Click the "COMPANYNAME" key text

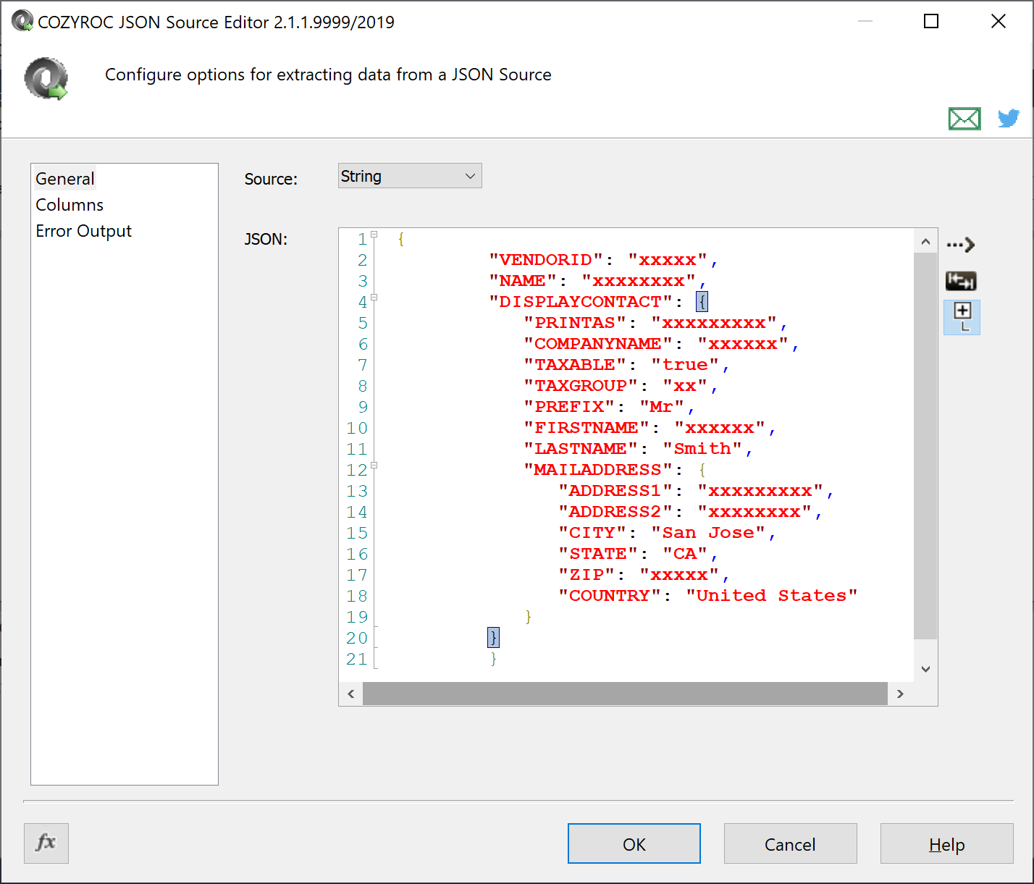click(598, 344)
